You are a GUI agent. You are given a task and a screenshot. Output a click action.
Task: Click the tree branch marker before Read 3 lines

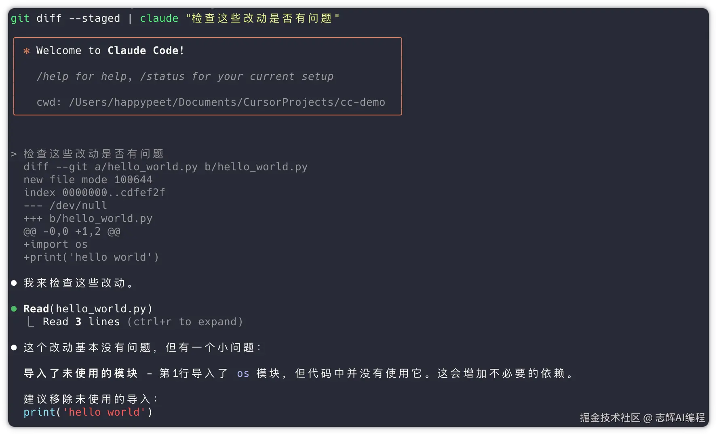tap(31, 322)
